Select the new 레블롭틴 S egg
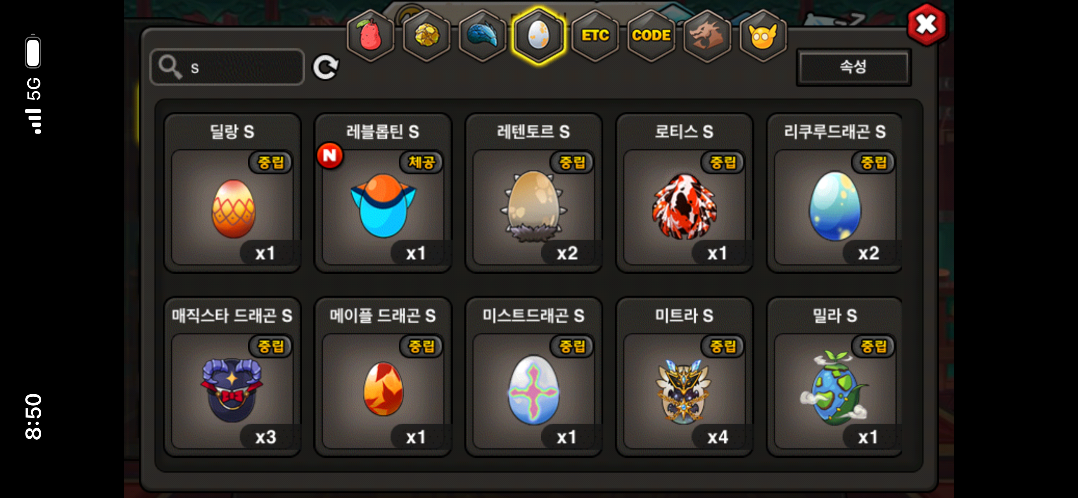The width and height of the screenshot is (1078, 498). [383, 193]
